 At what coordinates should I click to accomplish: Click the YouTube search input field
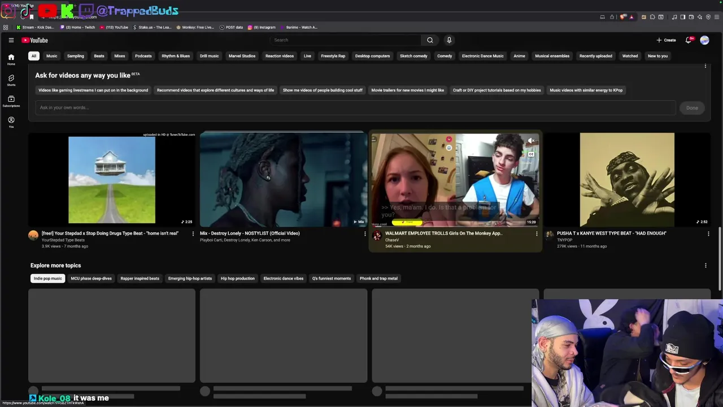pos(346,40)
